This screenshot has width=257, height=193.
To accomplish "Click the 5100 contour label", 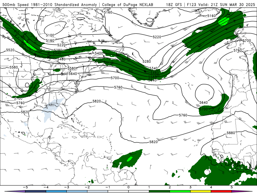I will coord(50,35).
